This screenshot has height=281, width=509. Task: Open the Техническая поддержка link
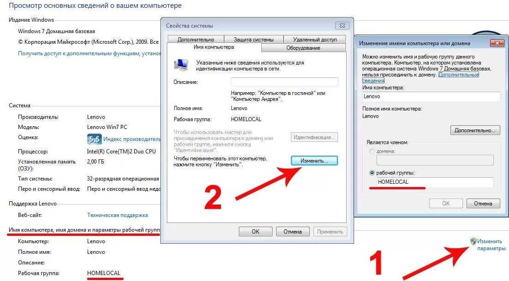(118, 215)
